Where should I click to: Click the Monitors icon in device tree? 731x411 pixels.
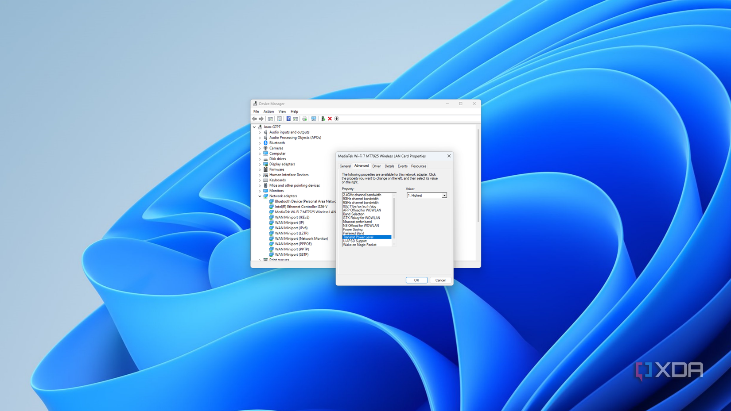266,191
